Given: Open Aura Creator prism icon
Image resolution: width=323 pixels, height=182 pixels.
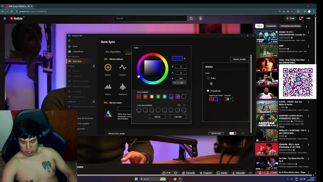Looking at the screenshot, I should 108,114.
